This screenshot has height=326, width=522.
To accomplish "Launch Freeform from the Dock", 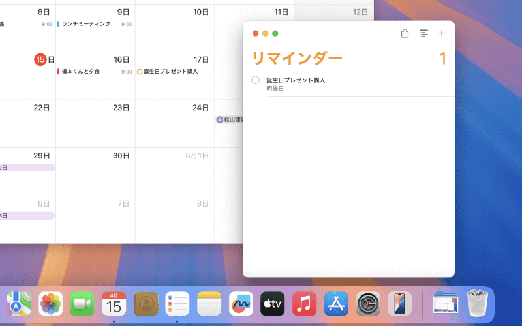I will tap(241, 304).
